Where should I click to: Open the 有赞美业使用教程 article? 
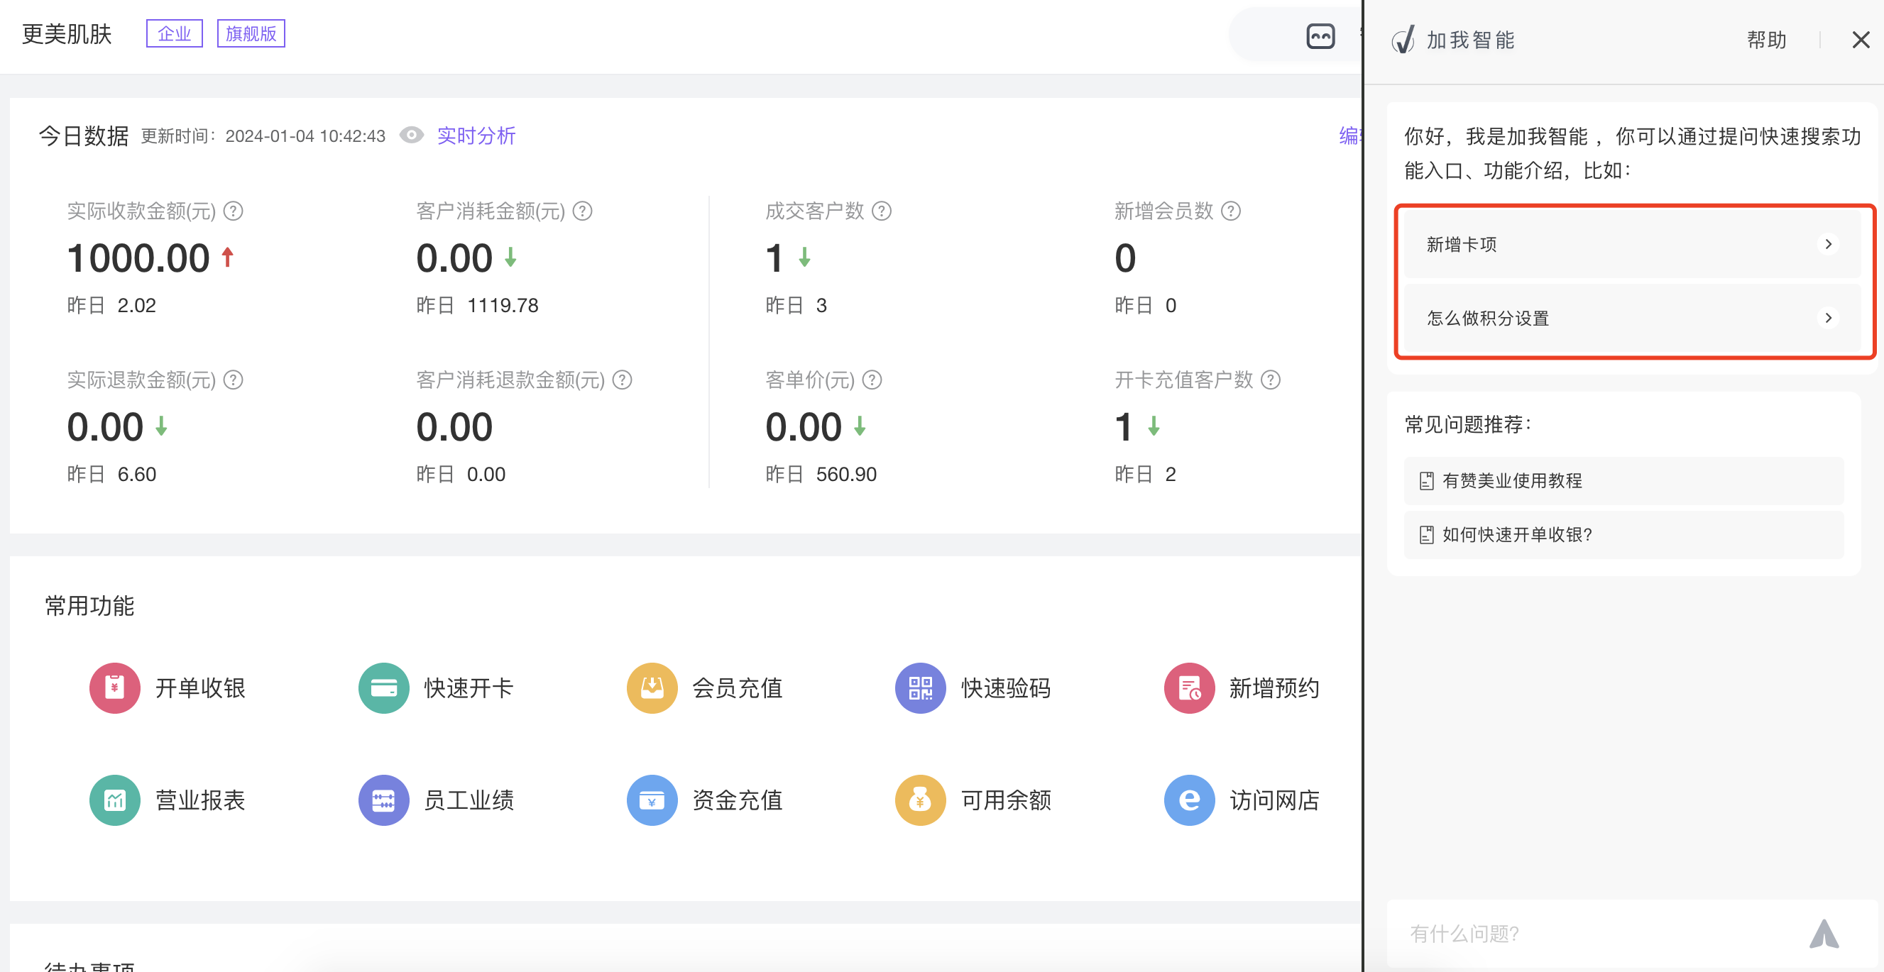coord(1623,481)
